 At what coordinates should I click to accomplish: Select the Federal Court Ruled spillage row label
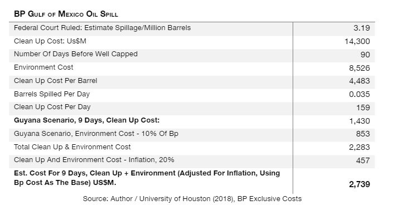103,28
